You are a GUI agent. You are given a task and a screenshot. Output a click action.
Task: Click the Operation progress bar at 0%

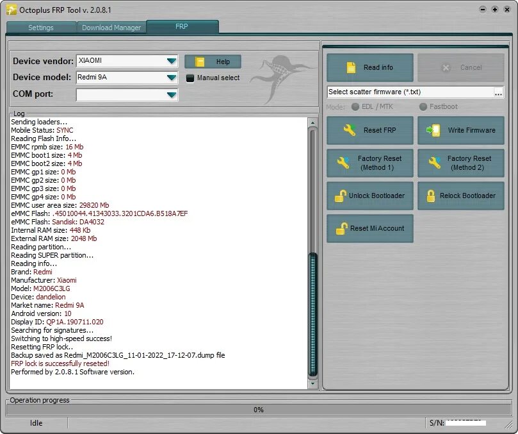coord(259,410)
